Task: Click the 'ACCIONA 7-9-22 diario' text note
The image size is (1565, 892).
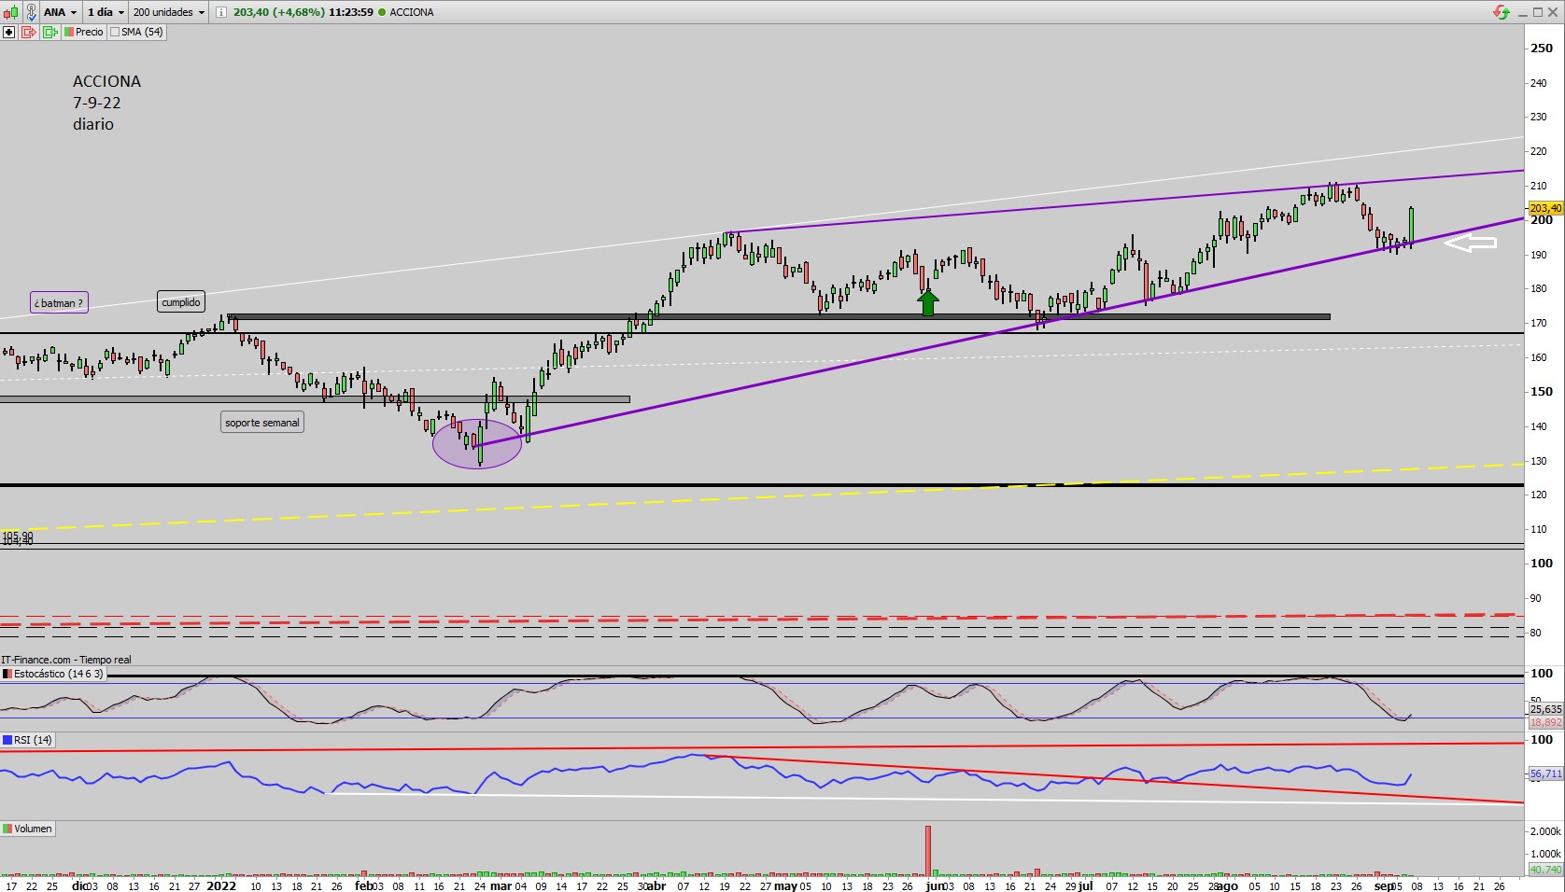Action: [x=106, y=103]
